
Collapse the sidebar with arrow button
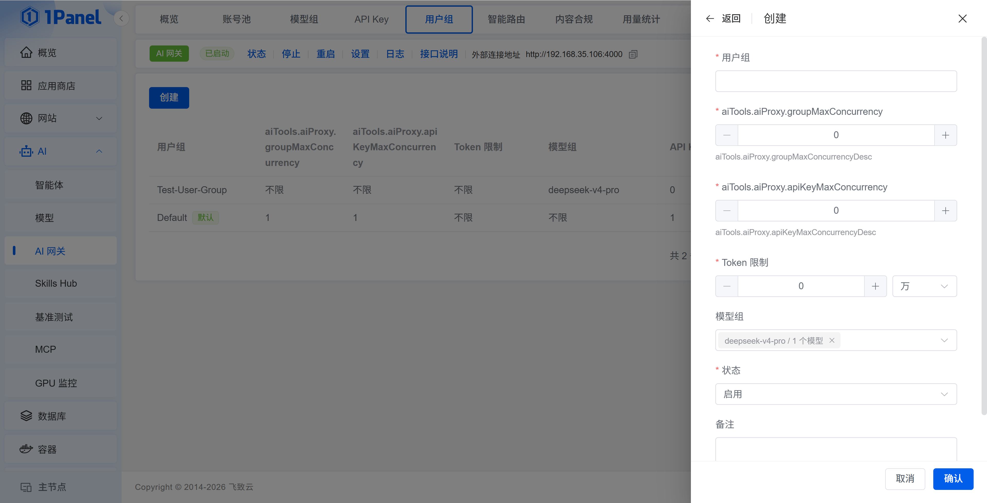point(121,18)
